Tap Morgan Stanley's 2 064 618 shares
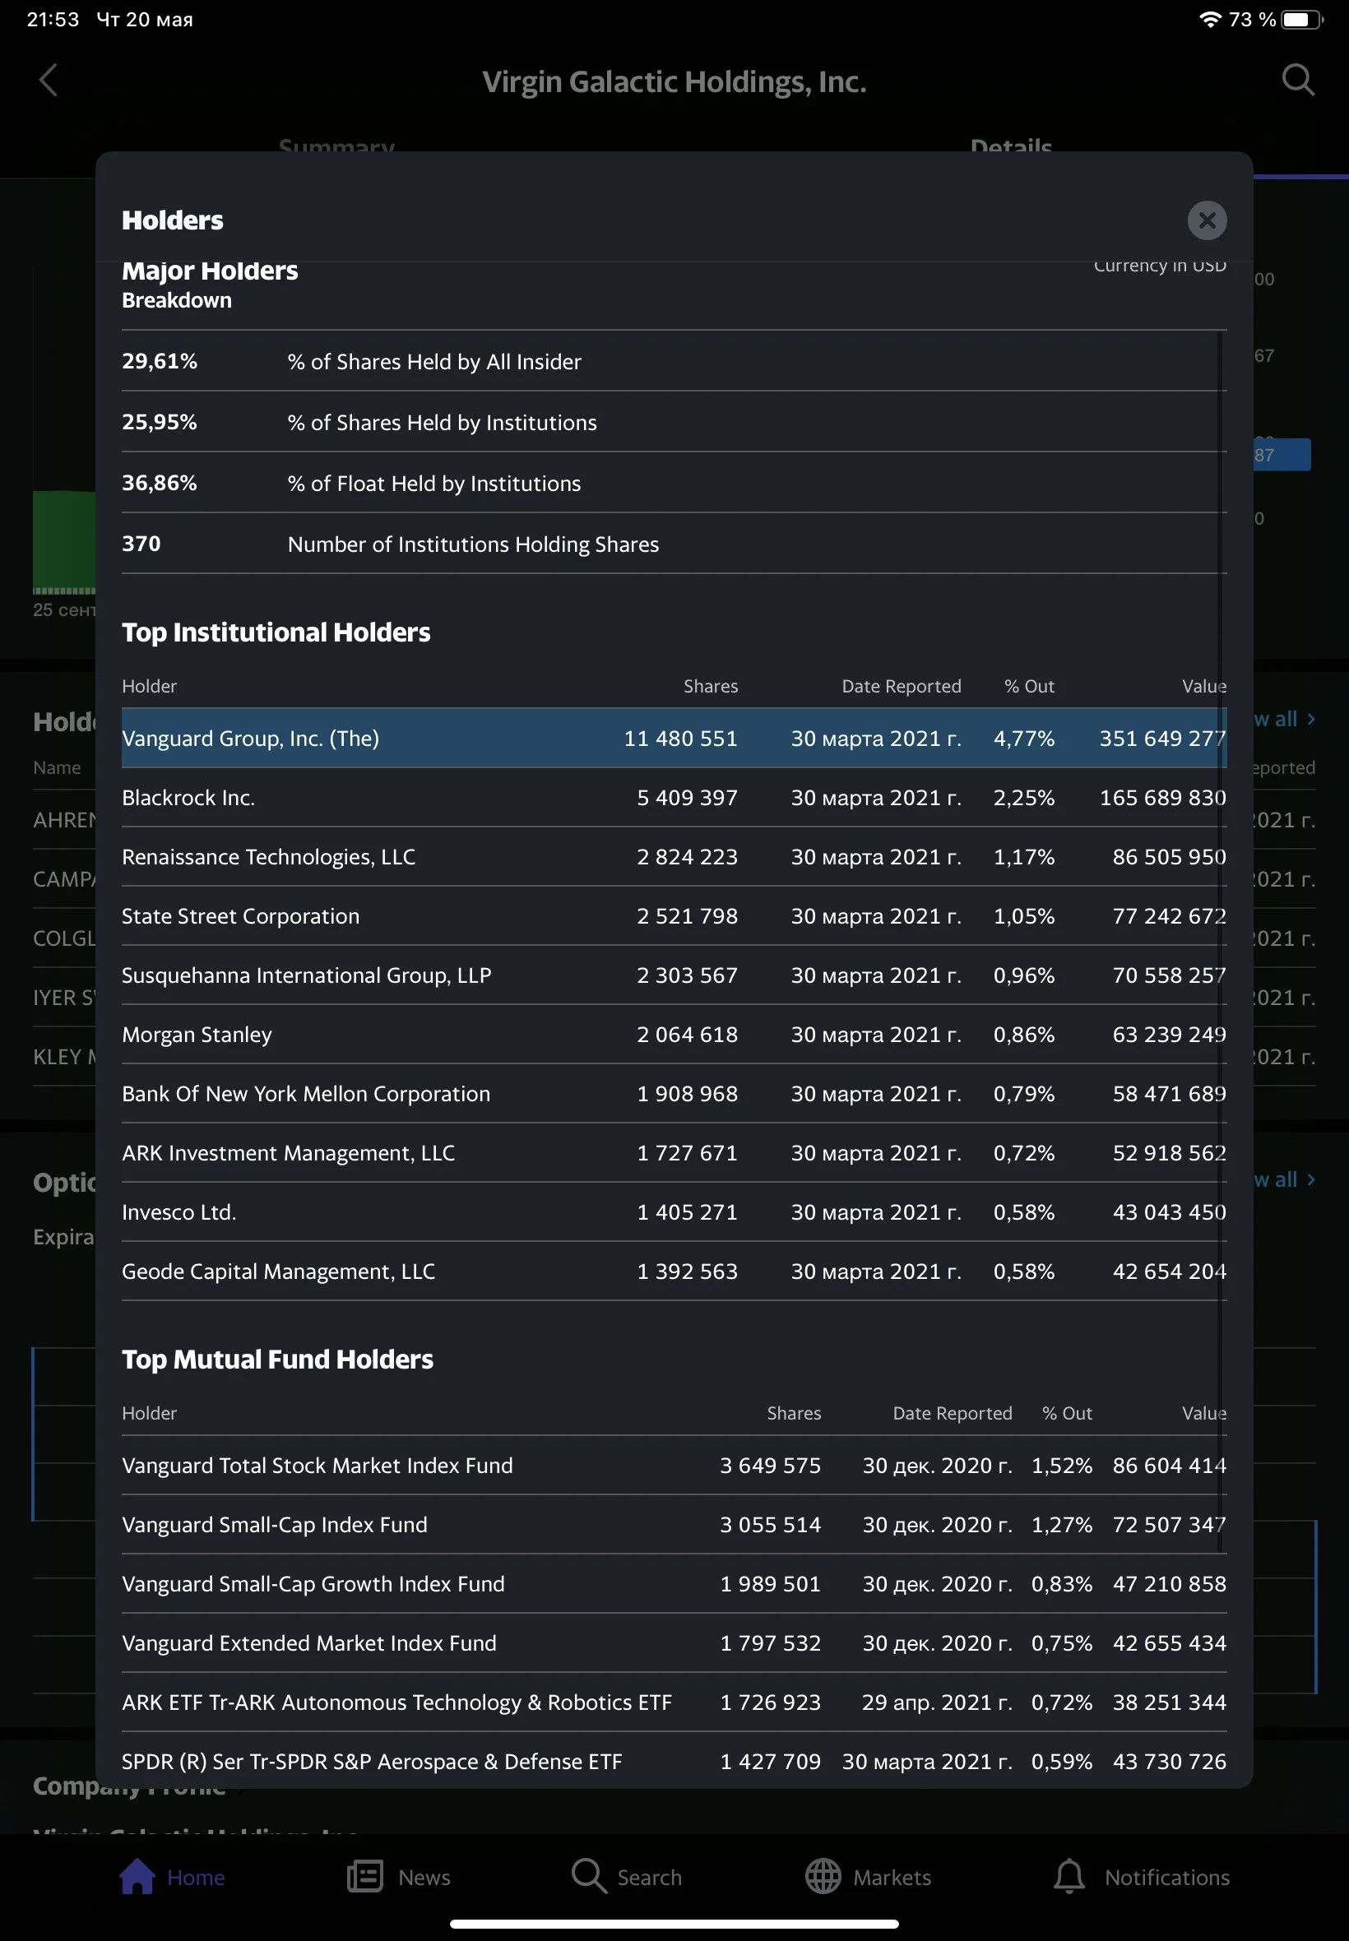 coord(687,1035)
